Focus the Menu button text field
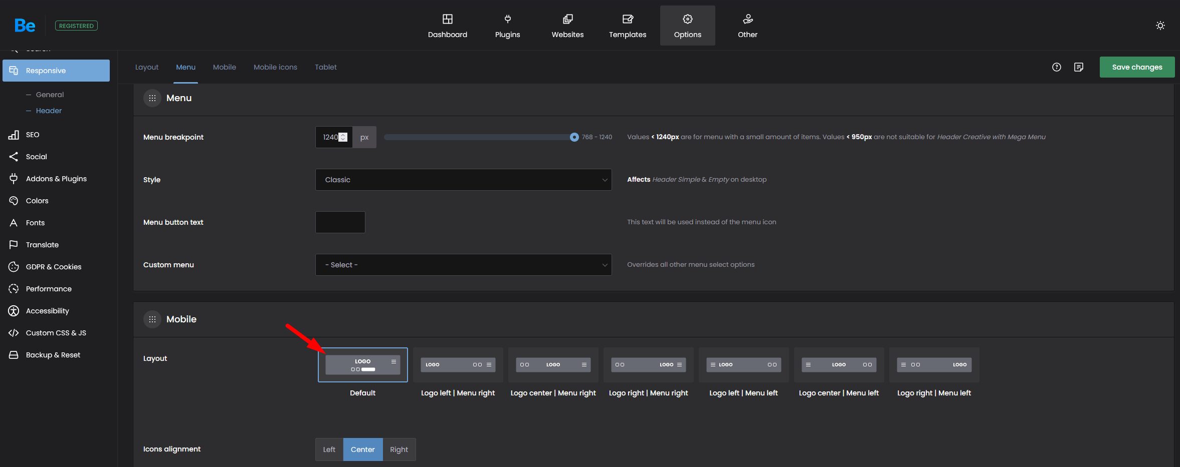This screenshot has height=467, width=1180. (340, 222)
